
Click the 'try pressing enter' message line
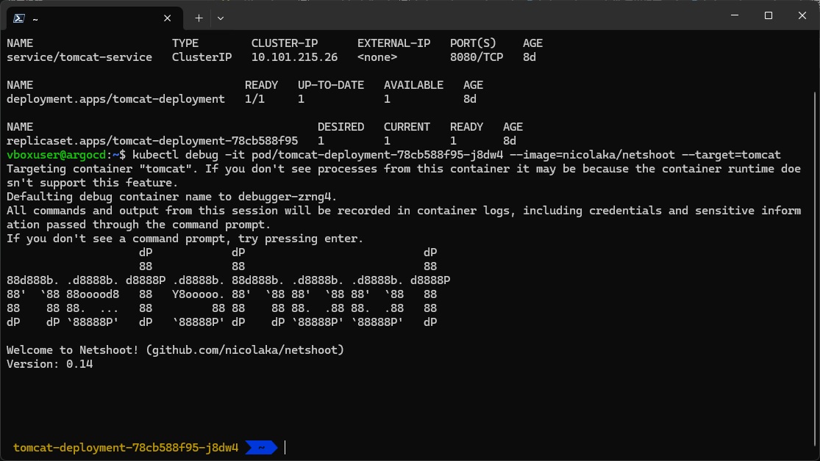point(185,239)
